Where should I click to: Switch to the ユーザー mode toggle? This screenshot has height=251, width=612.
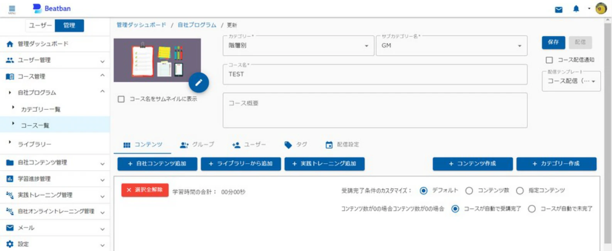40,25
